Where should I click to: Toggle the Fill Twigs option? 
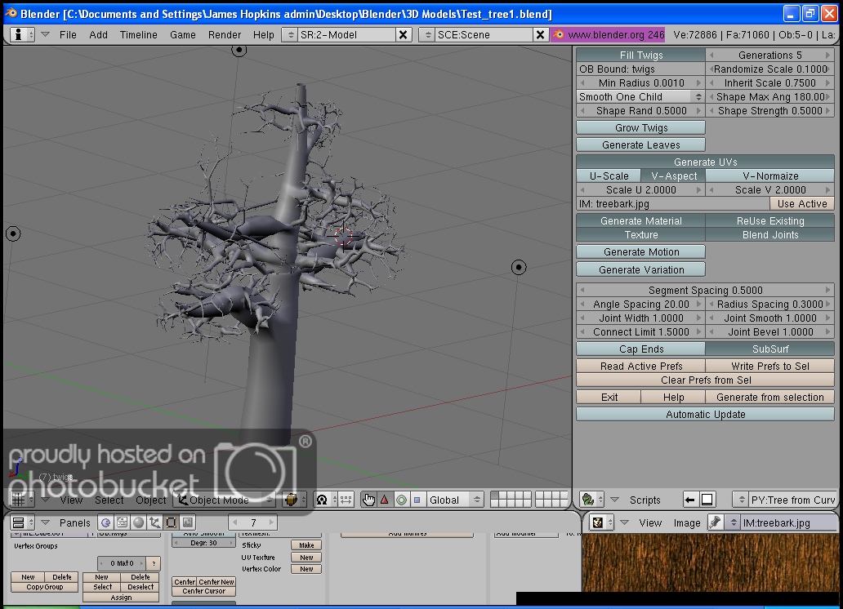[x=640, y=55]
